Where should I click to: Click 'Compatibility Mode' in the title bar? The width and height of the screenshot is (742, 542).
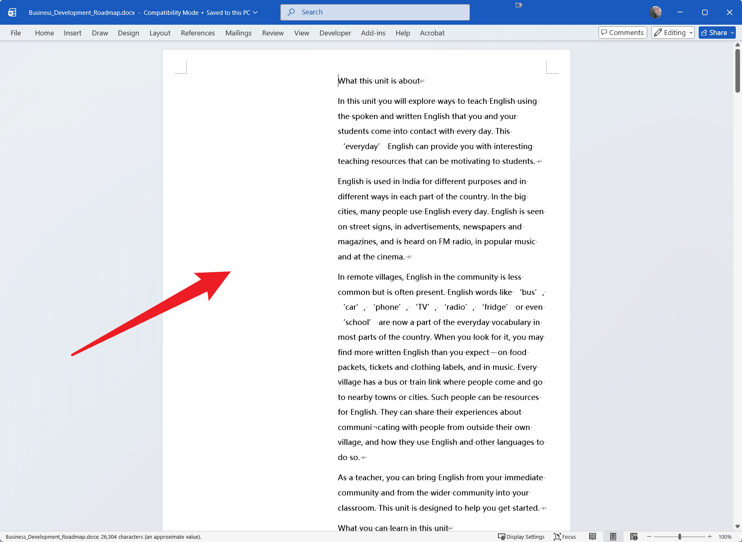[x=171, y=12]
